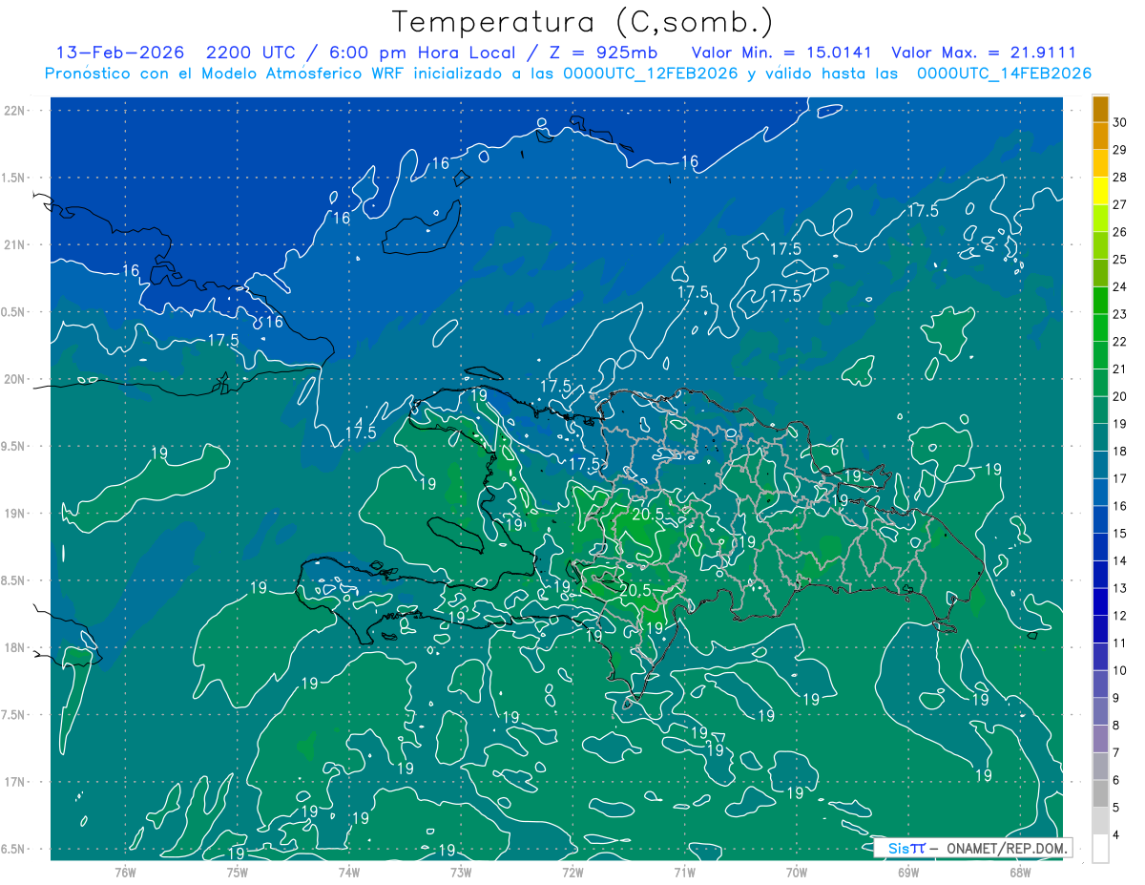This screenshot has height=885, width=1145.
Task: Click the initialization time "0000UTC_12FEB2026"
Action: pyautogui.click(x=652, y=74)
